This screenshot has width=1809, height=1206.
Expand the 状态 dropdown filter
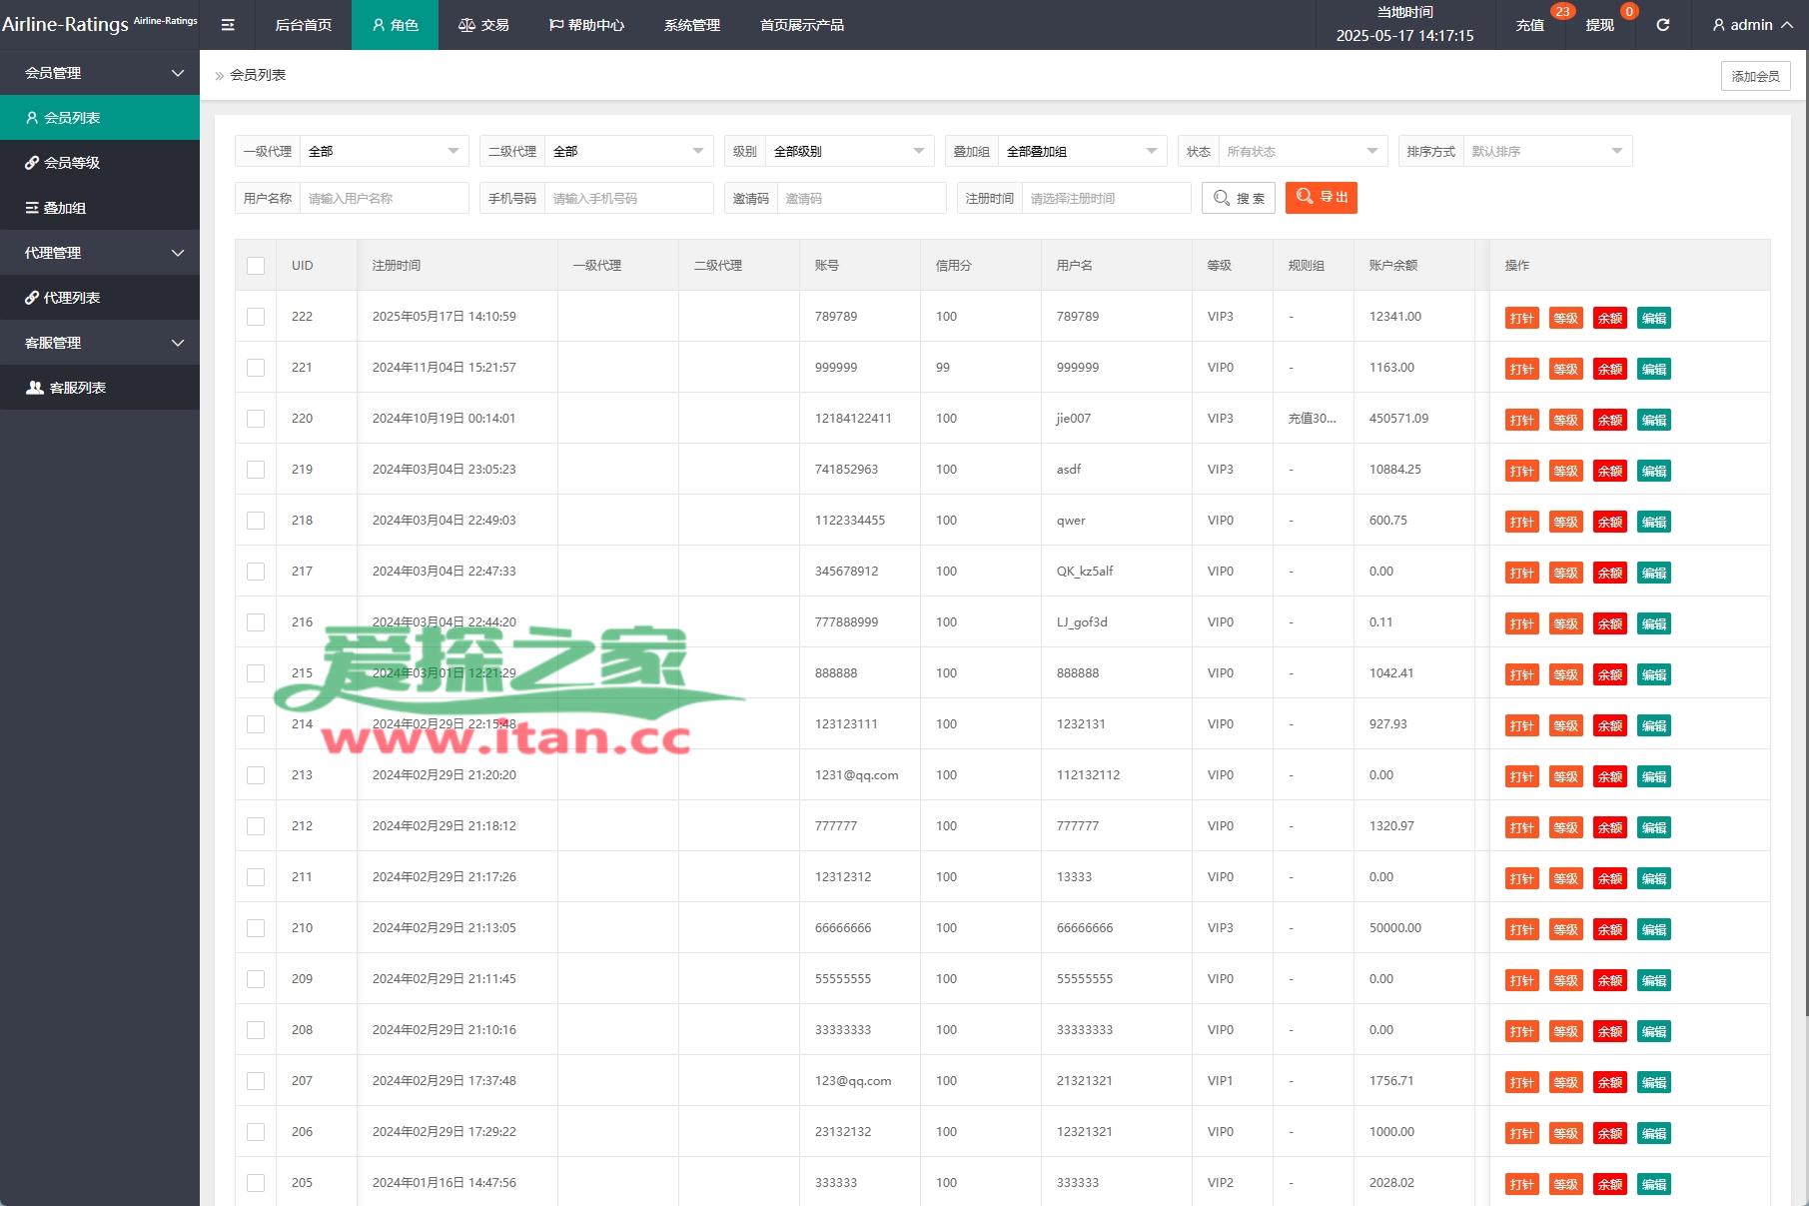click(1302, 152)
